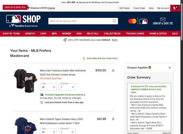Remove the Tigers T-Shirt with X icon

113,119
